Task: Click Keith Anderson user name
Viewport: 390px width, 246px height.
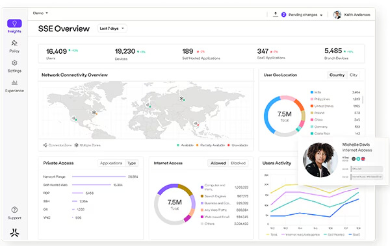Action: pyautogui.click(x=357, y=15)
